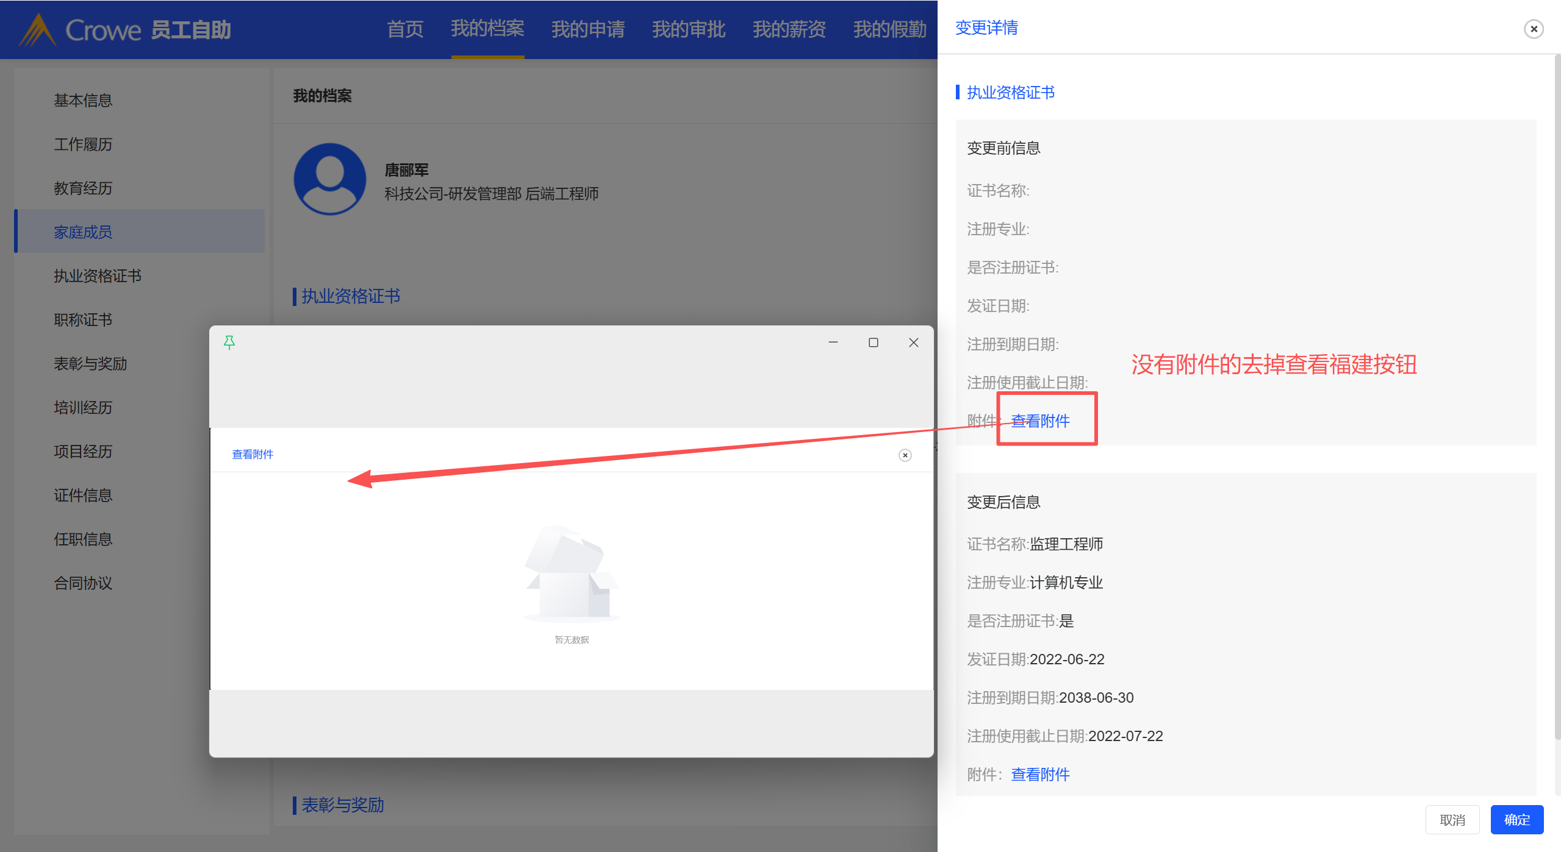The image size is (1561, 852).
Task: Open 合同协议 in the sidebar
Action: [83, 583]
